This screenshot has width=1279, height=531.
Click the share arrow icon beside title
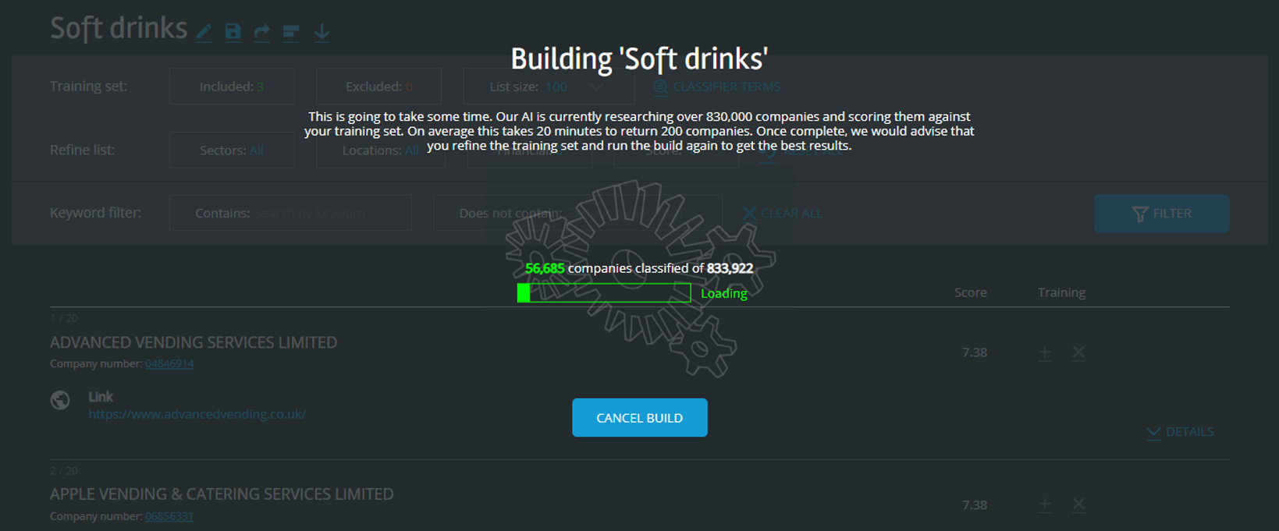coord(261,32)
